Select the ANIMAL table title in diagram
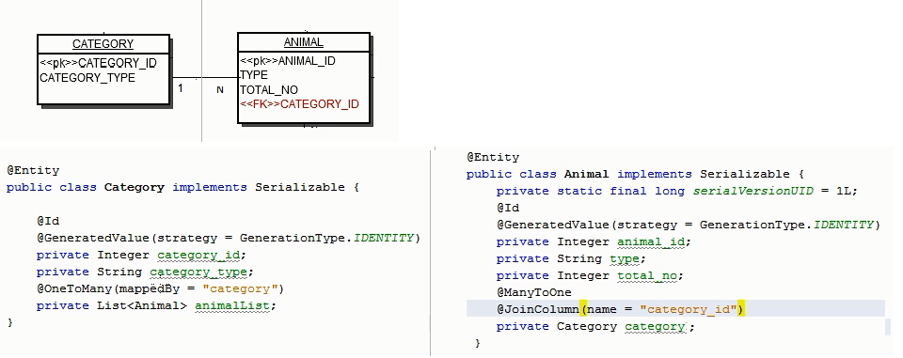Screen dimensions: 903x358 pos(304,42)
